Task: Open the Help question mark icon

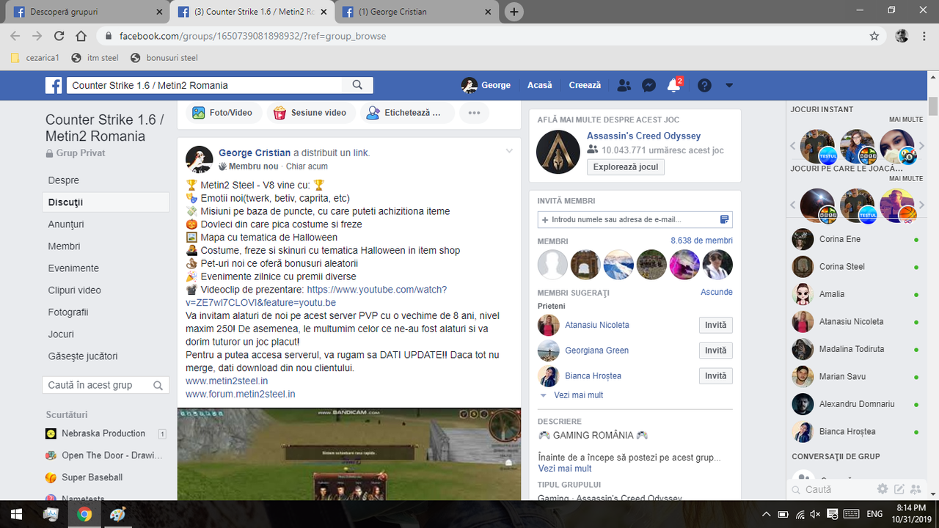Action: pos(704,85)
